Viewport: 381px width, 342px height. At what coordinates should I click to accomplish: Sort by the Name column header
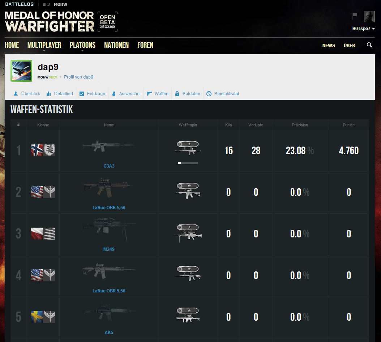[109, 125]
